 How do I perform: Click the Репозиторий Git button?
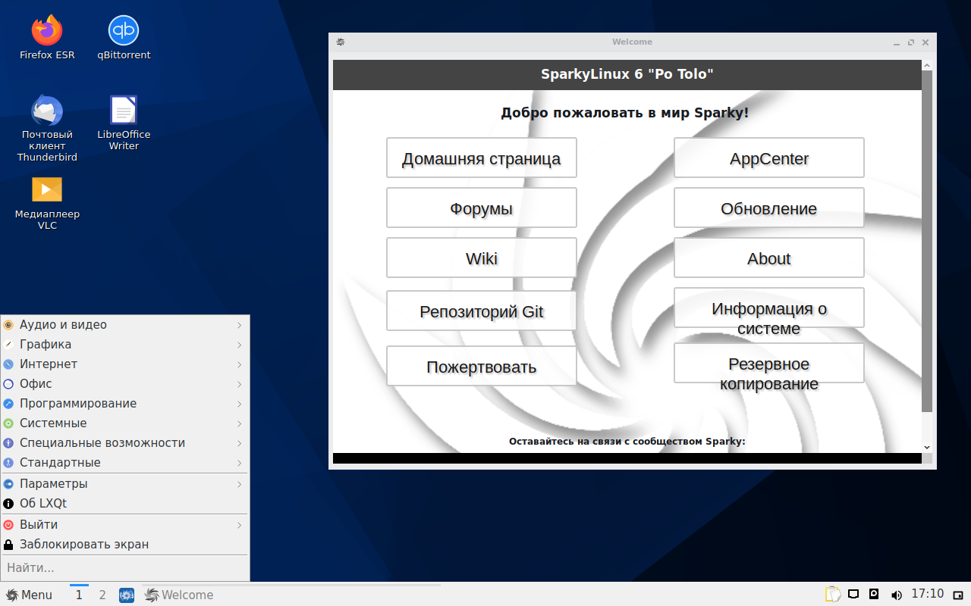coord(482,311)
